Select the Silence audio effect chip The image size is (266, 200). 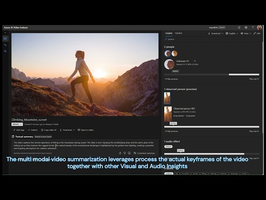(168, 146)
